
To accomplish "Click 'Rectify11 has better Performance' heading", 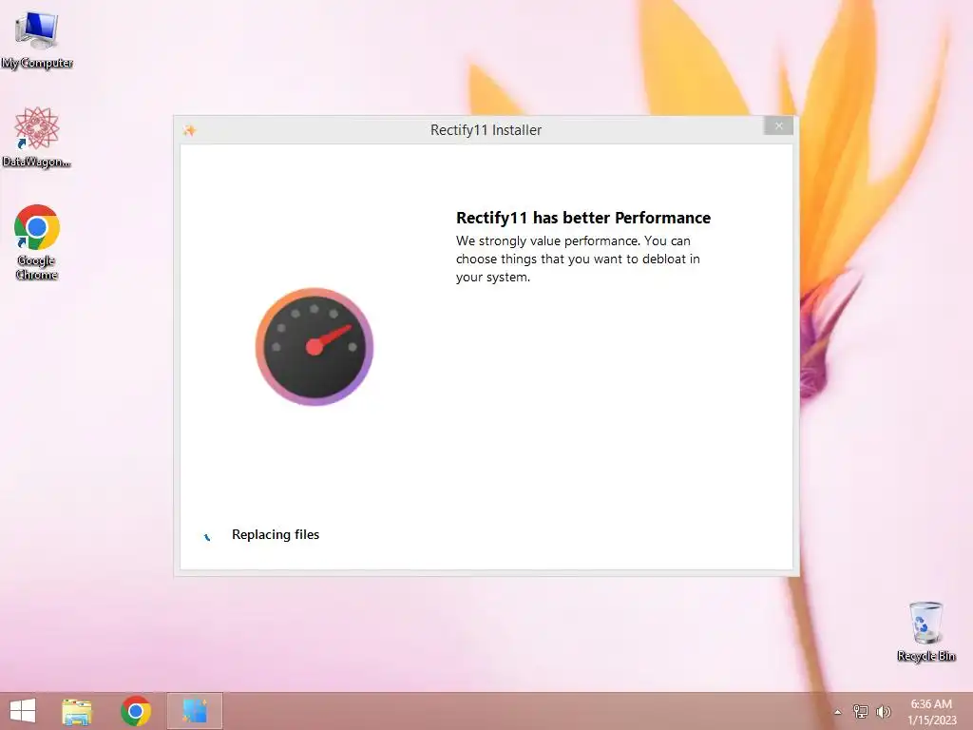I will 583,218.
